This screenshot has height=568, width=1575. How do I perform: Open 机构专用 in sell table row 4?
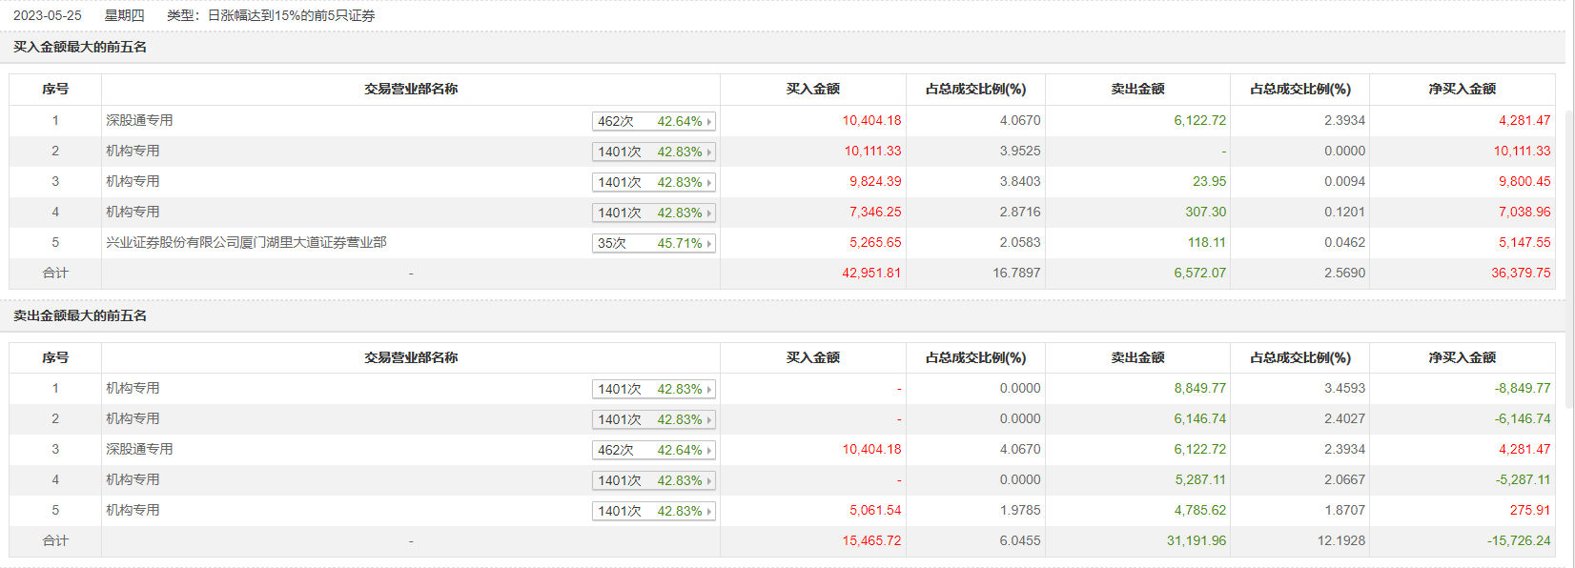(133, 479)
